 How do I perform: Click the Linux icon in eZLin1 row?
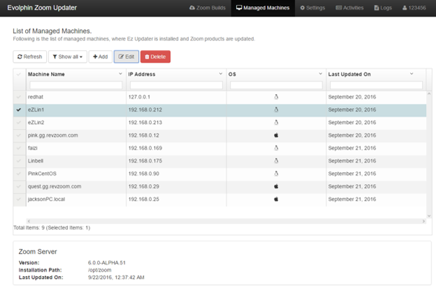point(276,109)
